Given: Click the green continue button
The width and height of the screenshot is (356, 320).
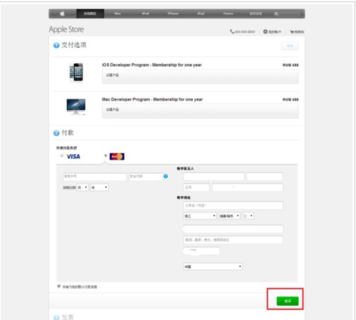Looking at the screenshot, I should tap(288, 301).
